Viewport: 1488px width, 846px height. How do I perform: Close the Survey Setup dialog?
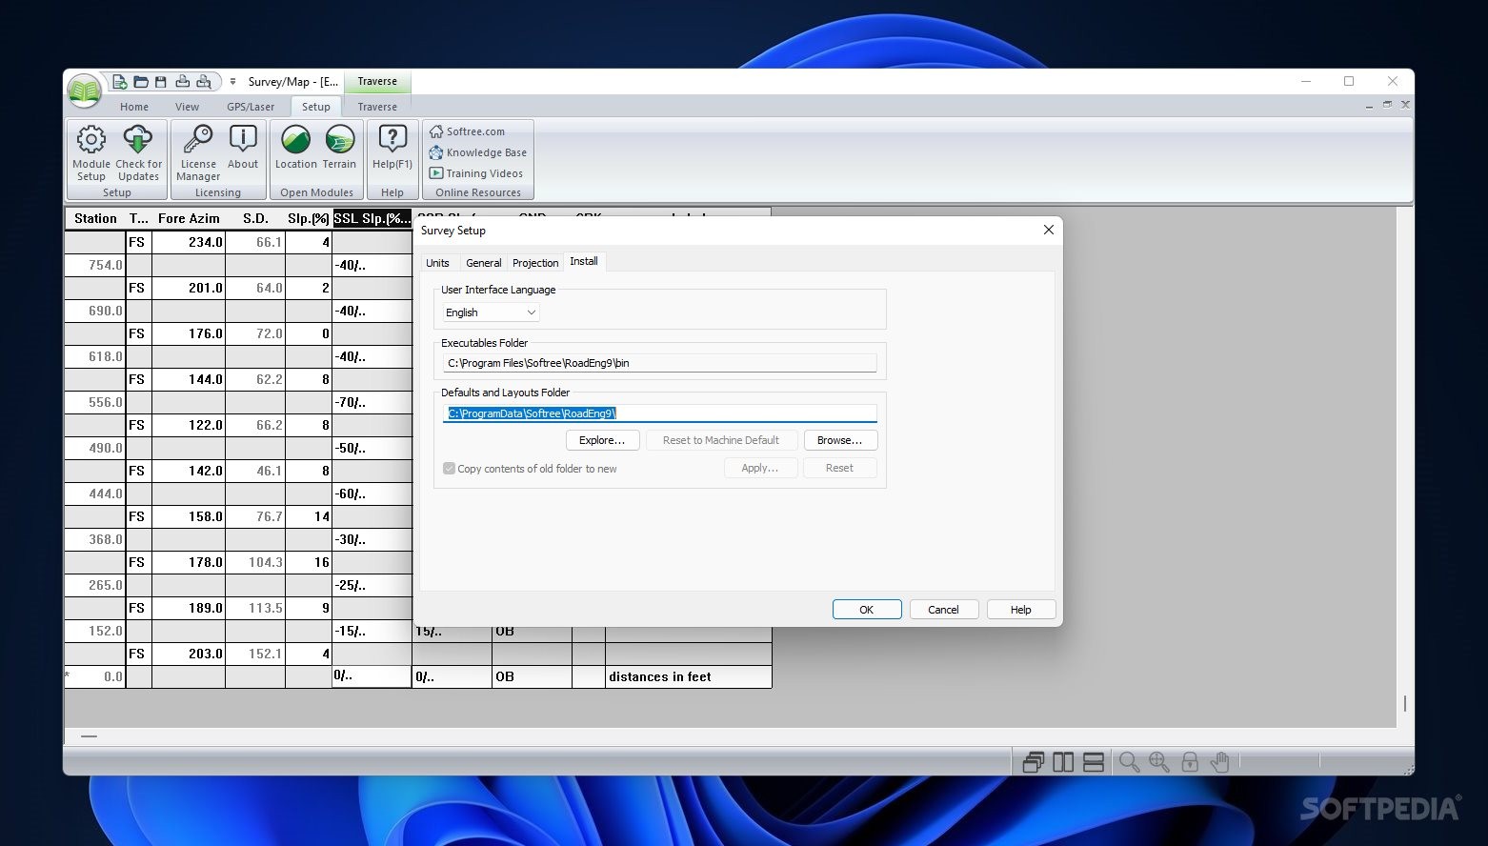(1048, 230)
